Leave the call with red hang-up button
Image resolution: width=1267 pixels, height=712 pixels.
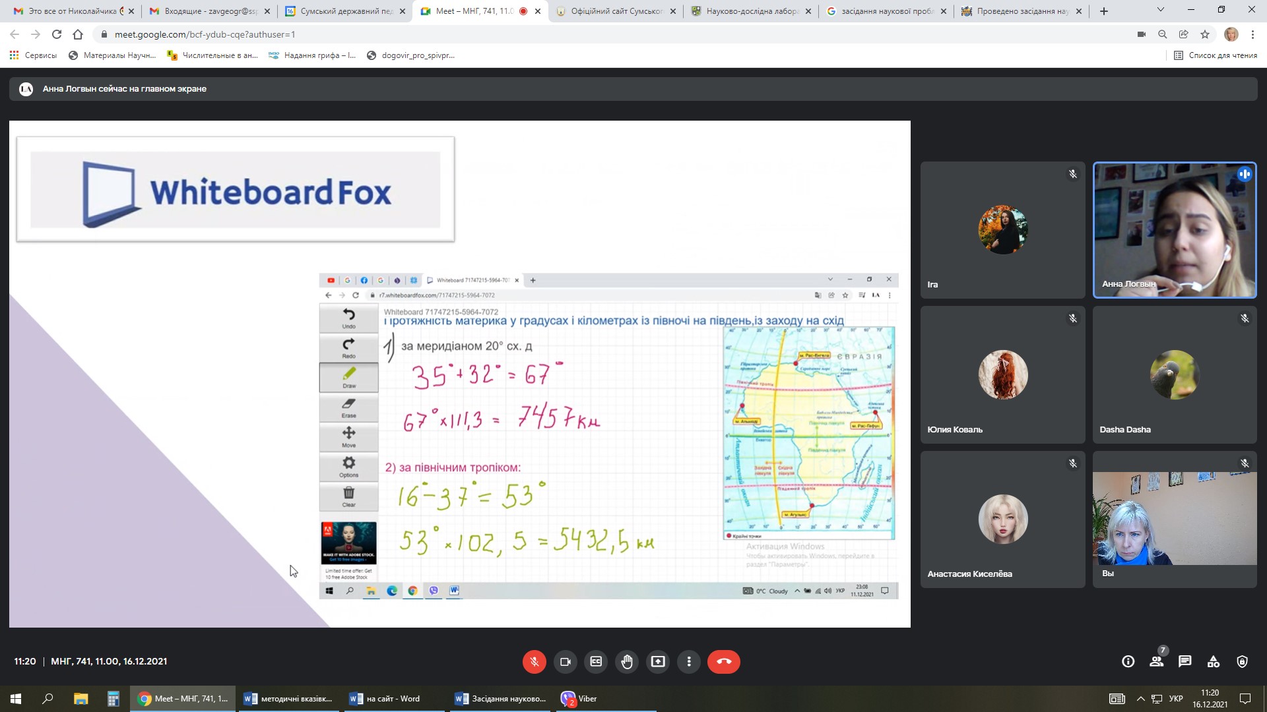[723, 662]
